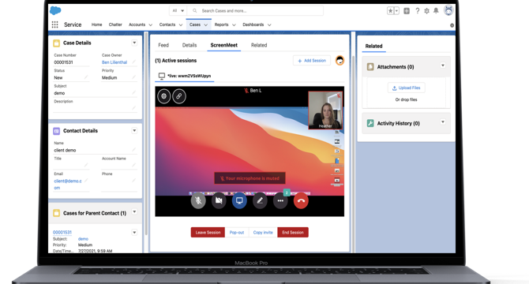Open the notifications bell icon

click(x=436, y=11)
